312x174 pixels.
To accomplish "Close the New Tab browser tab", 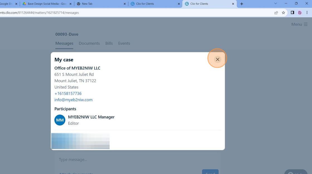I will (x=125, y=4).
